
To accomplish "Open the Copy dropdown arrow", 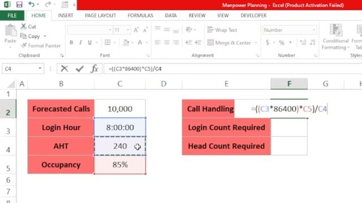I will (45, 36).
